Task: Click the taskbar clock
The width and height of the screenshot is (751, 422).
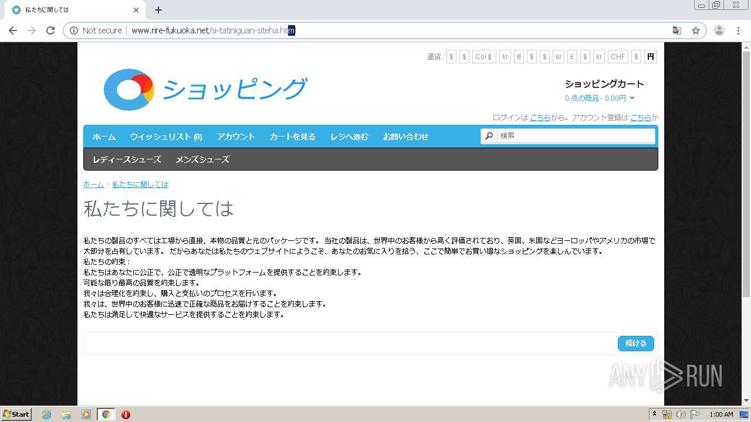Action: tap(721, 414)
